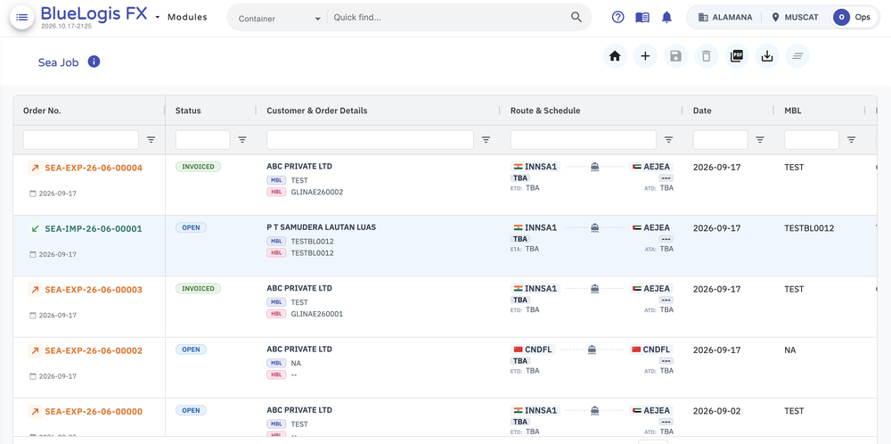891x444 pixels.
Task: Click date 2026-09-02 in Date column
Action: coord(717,411)
